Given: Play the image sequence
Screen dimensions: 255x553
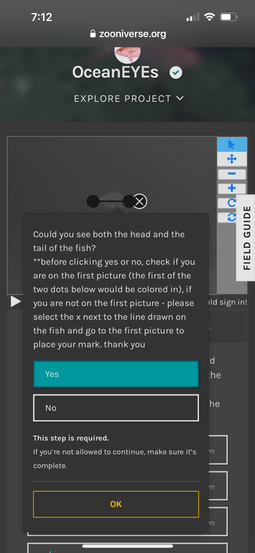Looking at the screenshot, I should click(16, 302).
